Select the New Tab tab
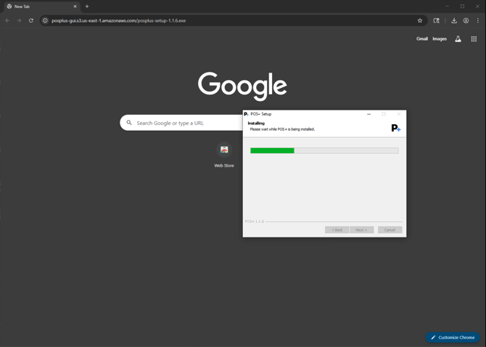Viewport: 486px width, 347px height. (41, 7)
